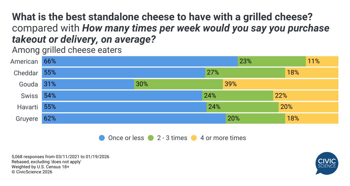Click the Gouda 39% yellow bar segment
This screenshot has height=186, width=350.
click(280, 84)
